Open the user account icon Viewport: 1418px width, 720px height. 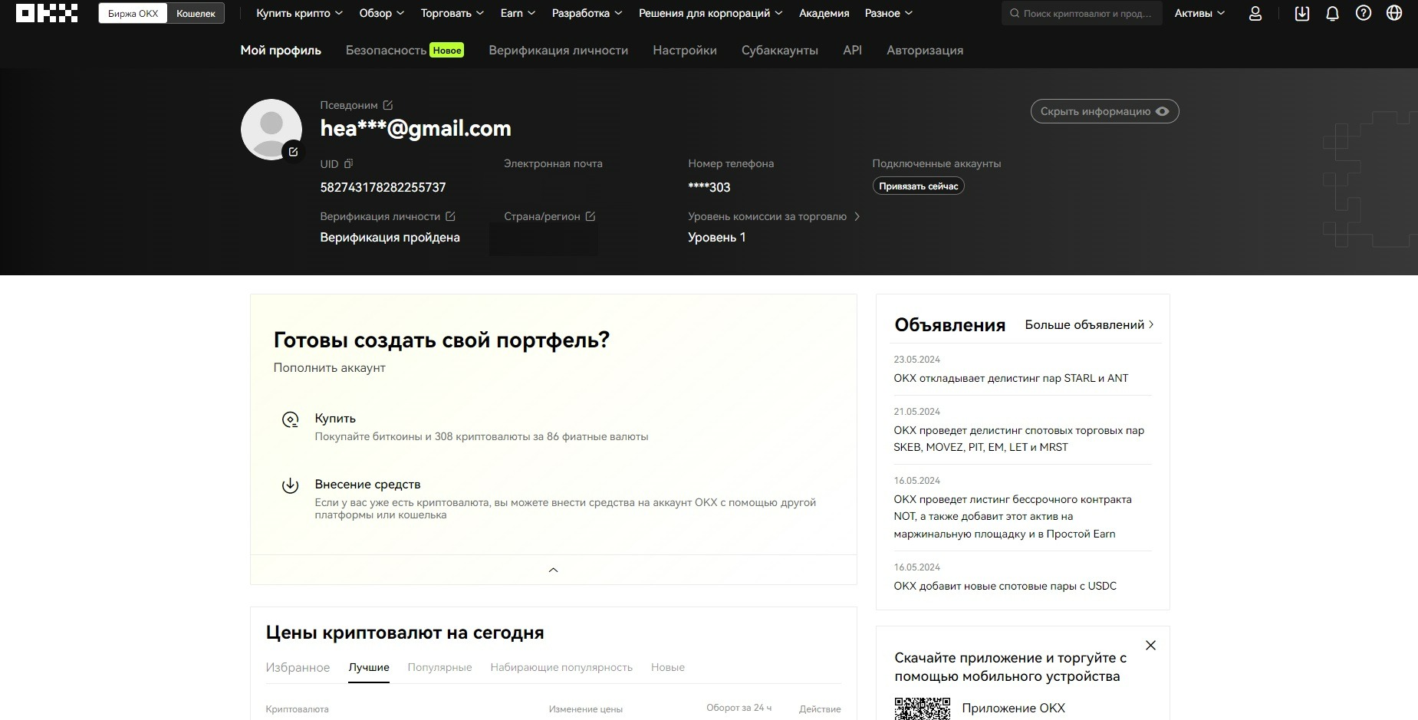pos(1255,13)
